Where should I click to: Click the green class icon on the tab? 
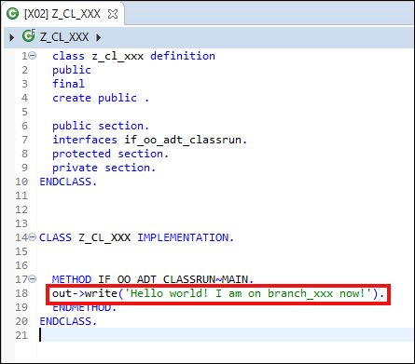13,14
